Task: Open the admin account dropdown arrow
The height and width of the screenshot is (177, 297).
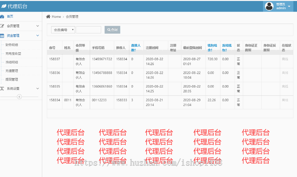Action: click(x=289, y=6)
